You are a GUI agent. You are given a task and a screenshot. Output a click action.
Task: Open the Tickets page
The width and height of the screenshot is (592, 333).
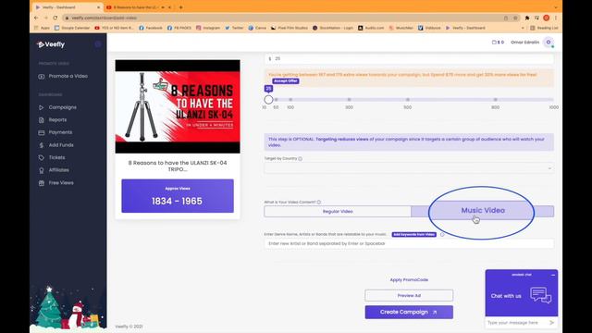point(56,157)
